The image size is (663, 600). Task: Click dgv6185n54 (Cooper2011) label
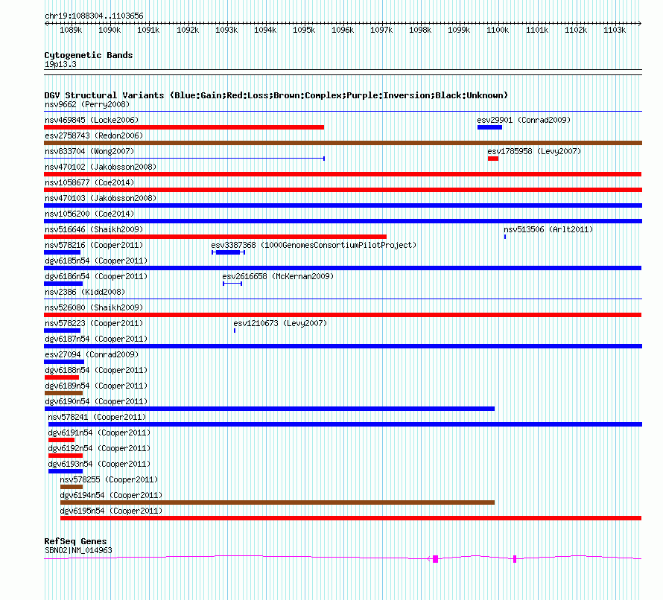coord(96,261)
